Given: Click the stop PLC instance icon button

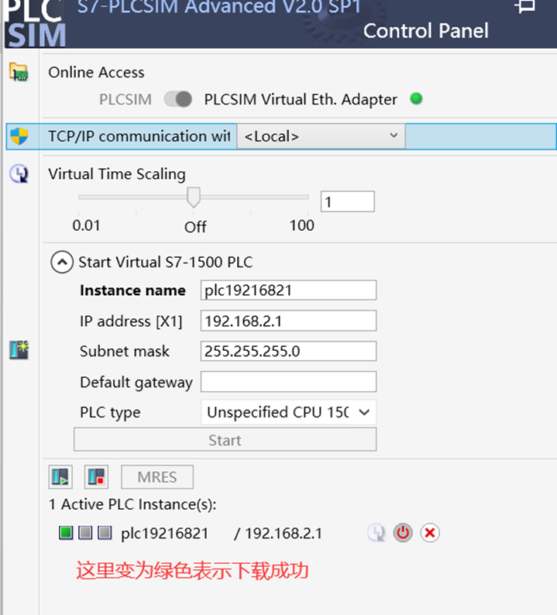Looking at the screenshot, I should pos(96,477).
